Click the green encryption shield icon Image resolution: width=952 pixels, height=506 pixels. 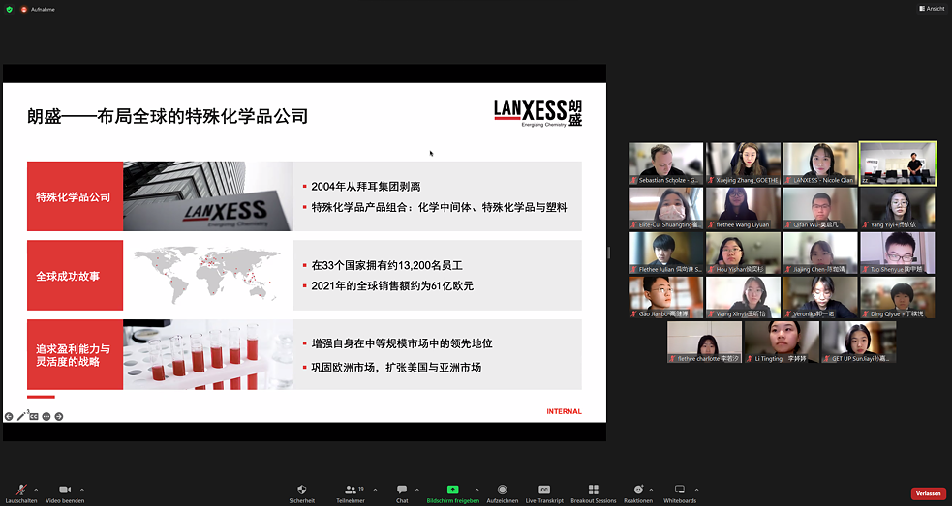9,9
